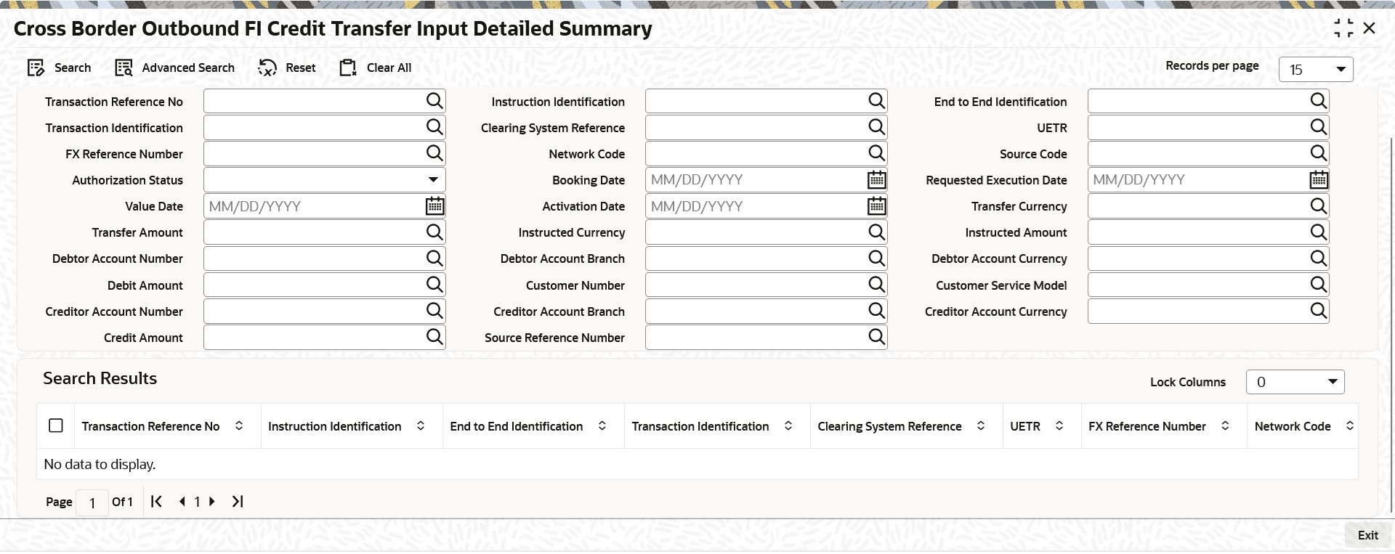Open lookup for Transfer Currency
The width and height of the screenshot is (1395, 554).
coord(1319,206)
